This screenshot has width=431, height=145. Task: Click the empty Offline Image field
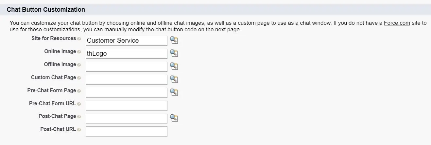click(x=127, y=67)
